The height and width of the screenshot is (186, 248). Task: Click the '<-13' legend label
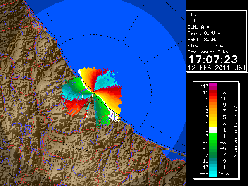(224, 173)
